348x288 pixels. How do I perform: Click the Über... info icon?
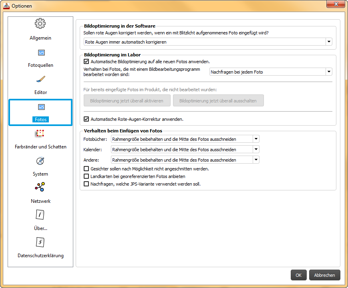coord(40,215)
